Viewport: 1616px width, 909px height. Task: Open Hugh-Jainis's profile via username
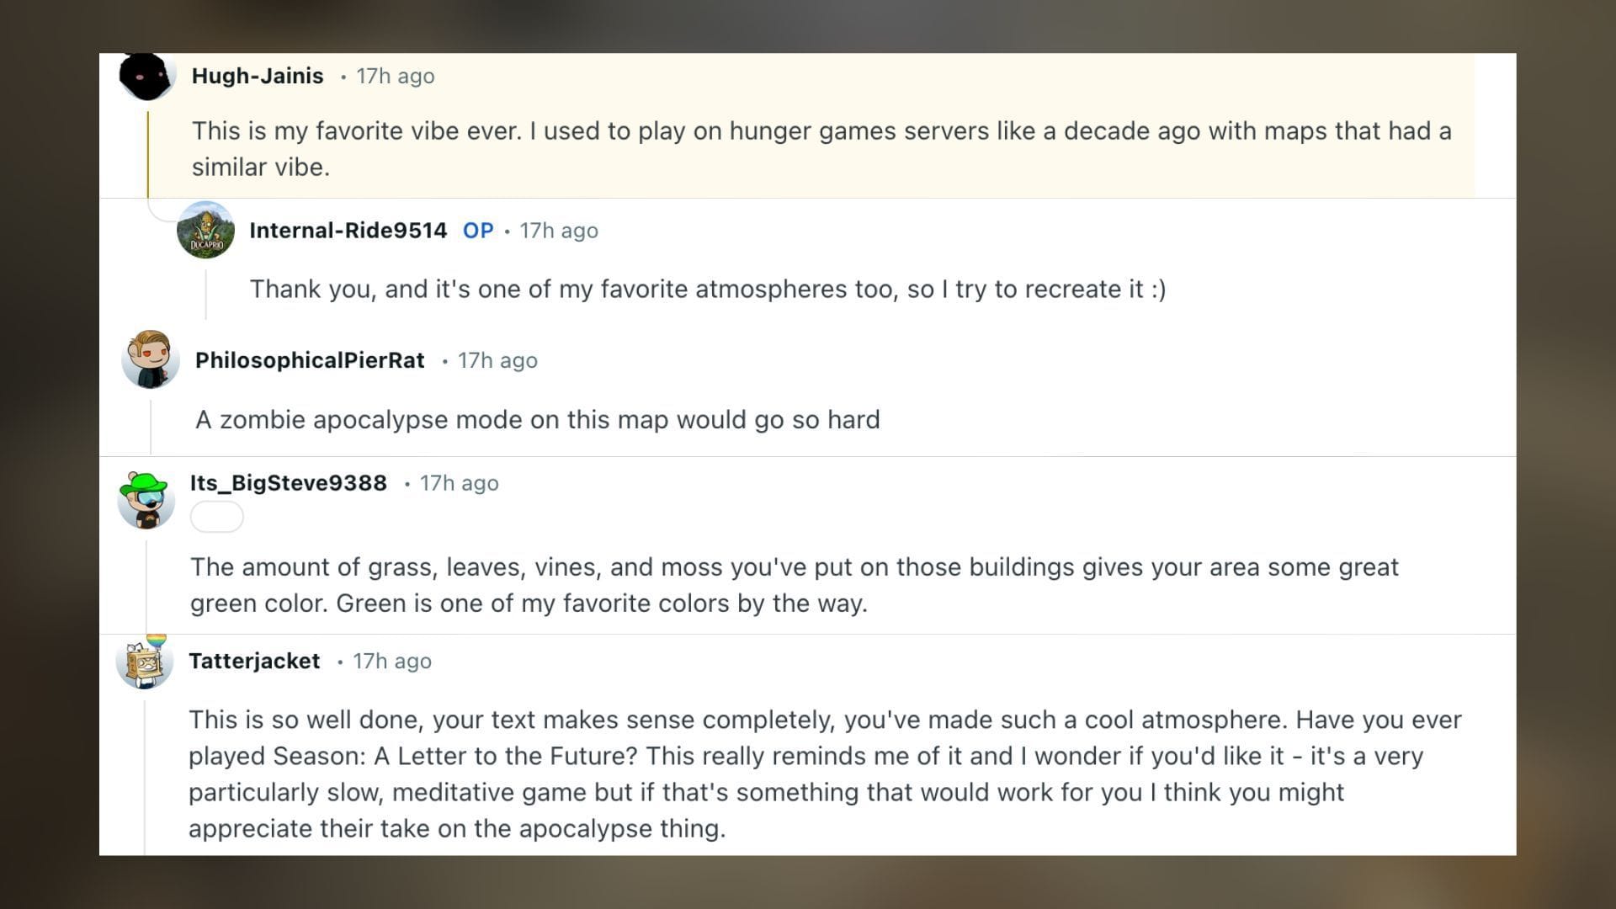click(x=258, y=76)
